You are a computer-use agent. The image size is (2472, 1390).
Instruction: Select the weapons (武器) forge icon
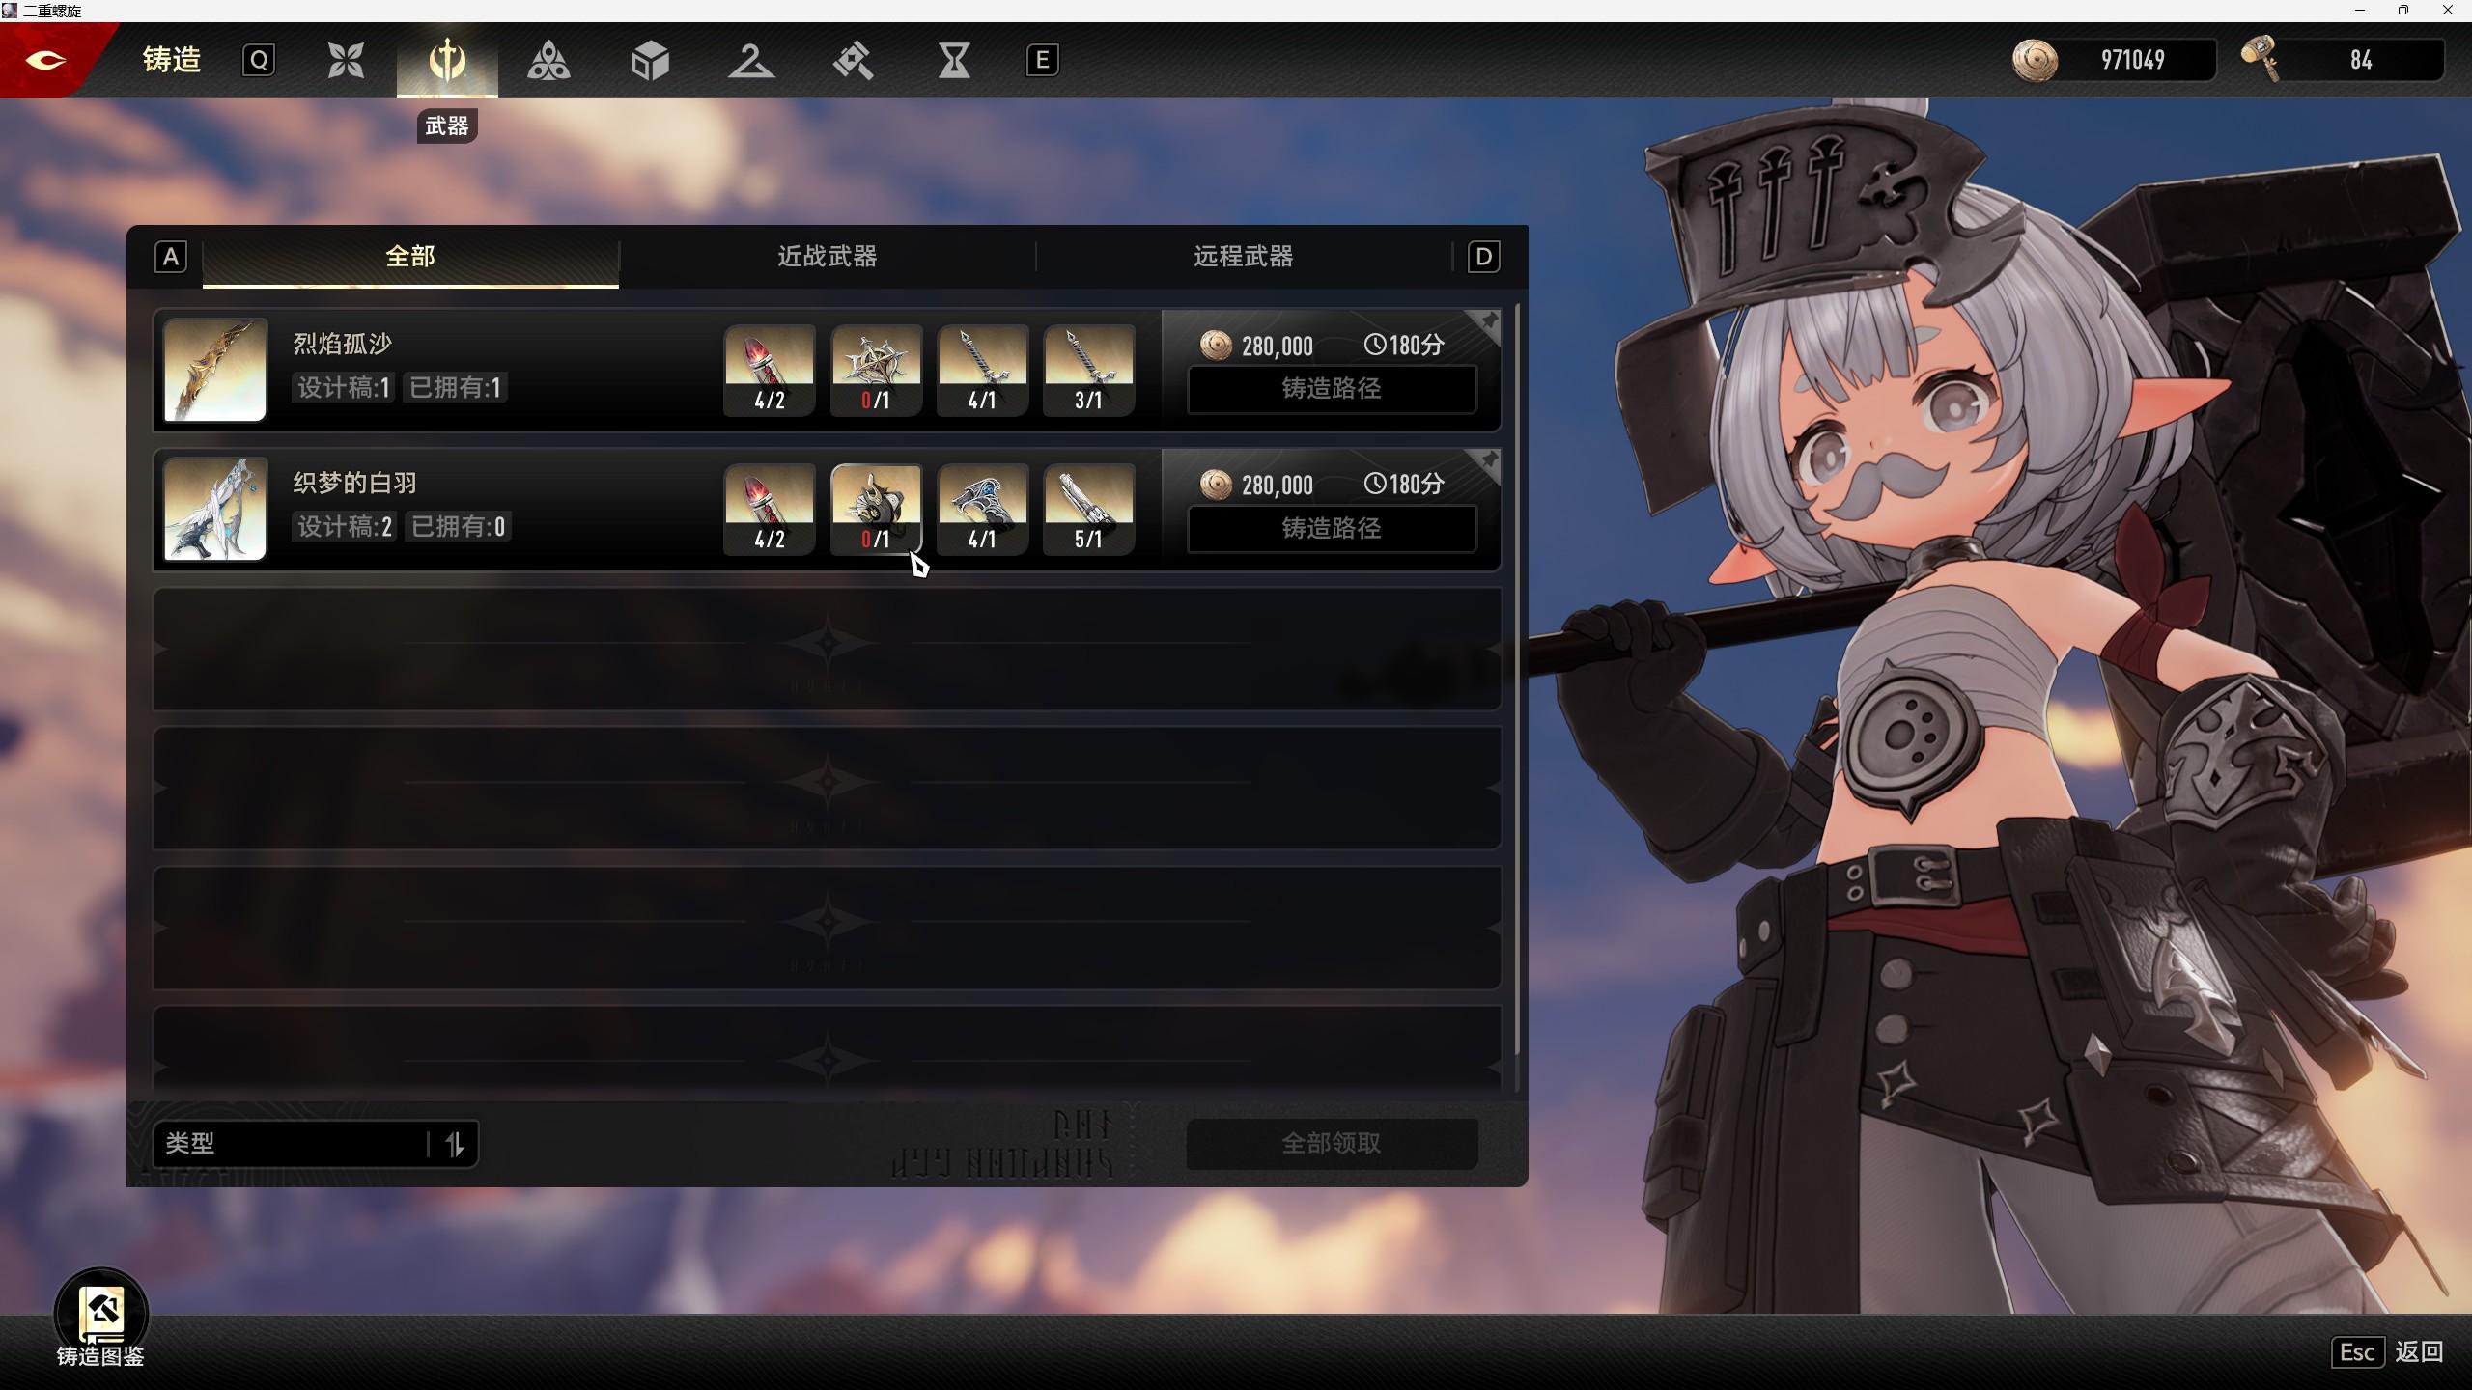pos(447,61)
